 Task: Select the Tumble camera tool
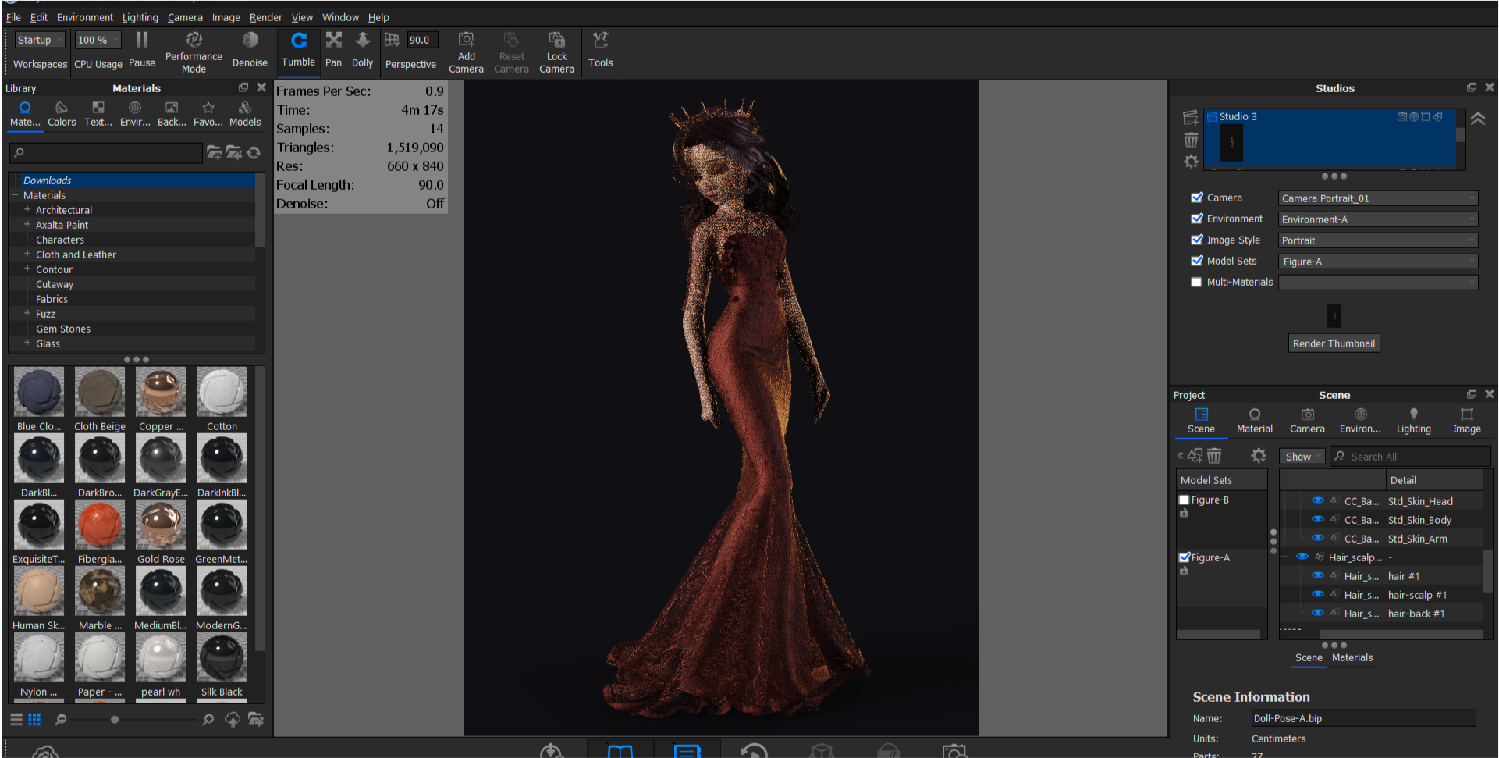(x=298, y=49)
